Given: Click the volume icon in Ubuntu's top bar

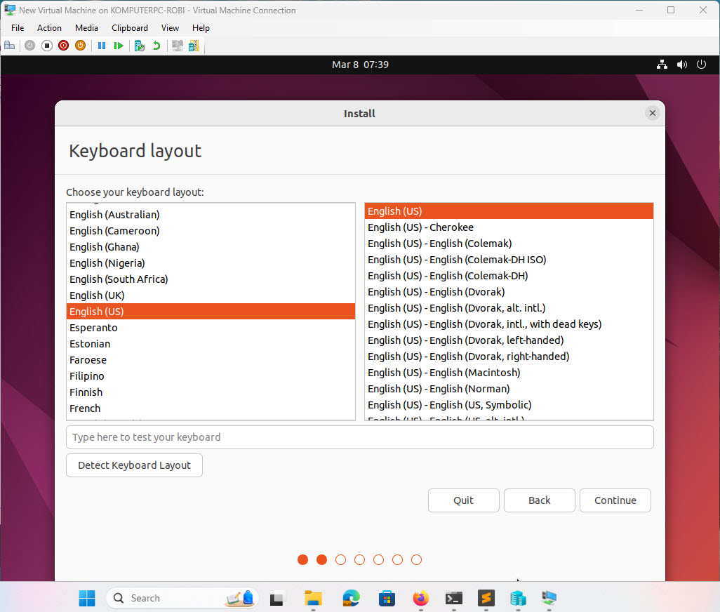Looking at the screenshot, I should click(681, 64).
